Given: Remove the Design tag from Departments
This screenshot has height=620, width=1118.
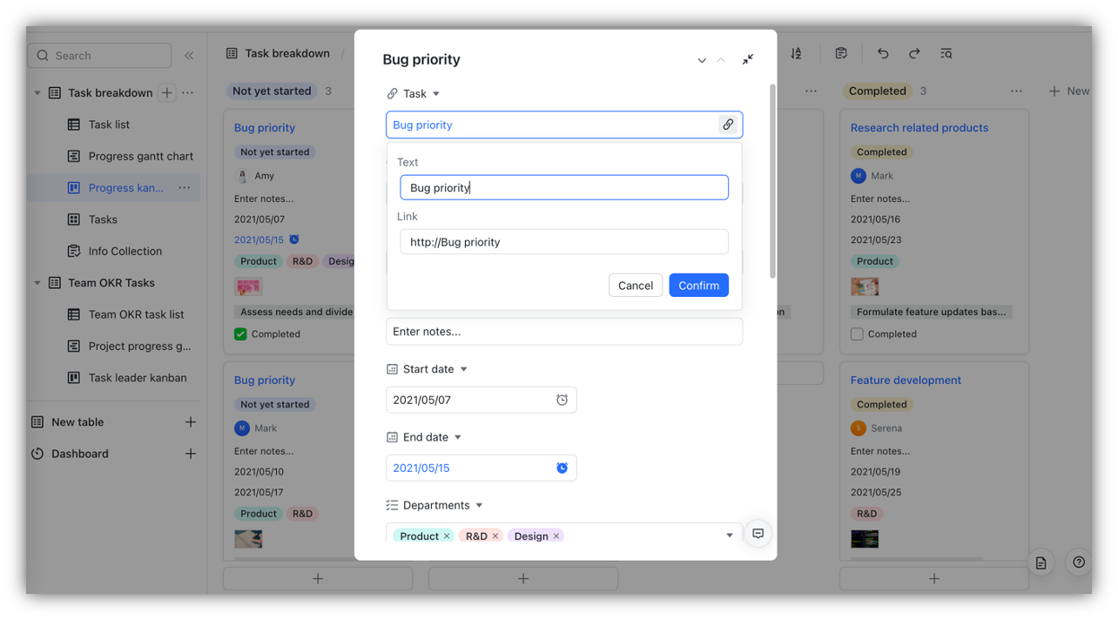Looking at the screenshot, I should click(x=555, y=536).
